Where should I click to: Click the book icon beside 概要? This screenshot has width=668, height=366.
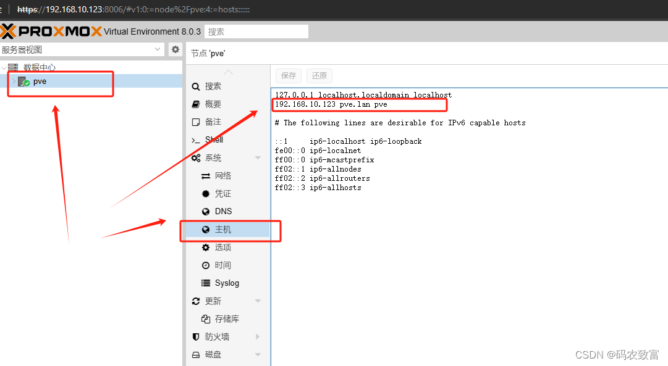pyautogui.click(x=195, y=104)
